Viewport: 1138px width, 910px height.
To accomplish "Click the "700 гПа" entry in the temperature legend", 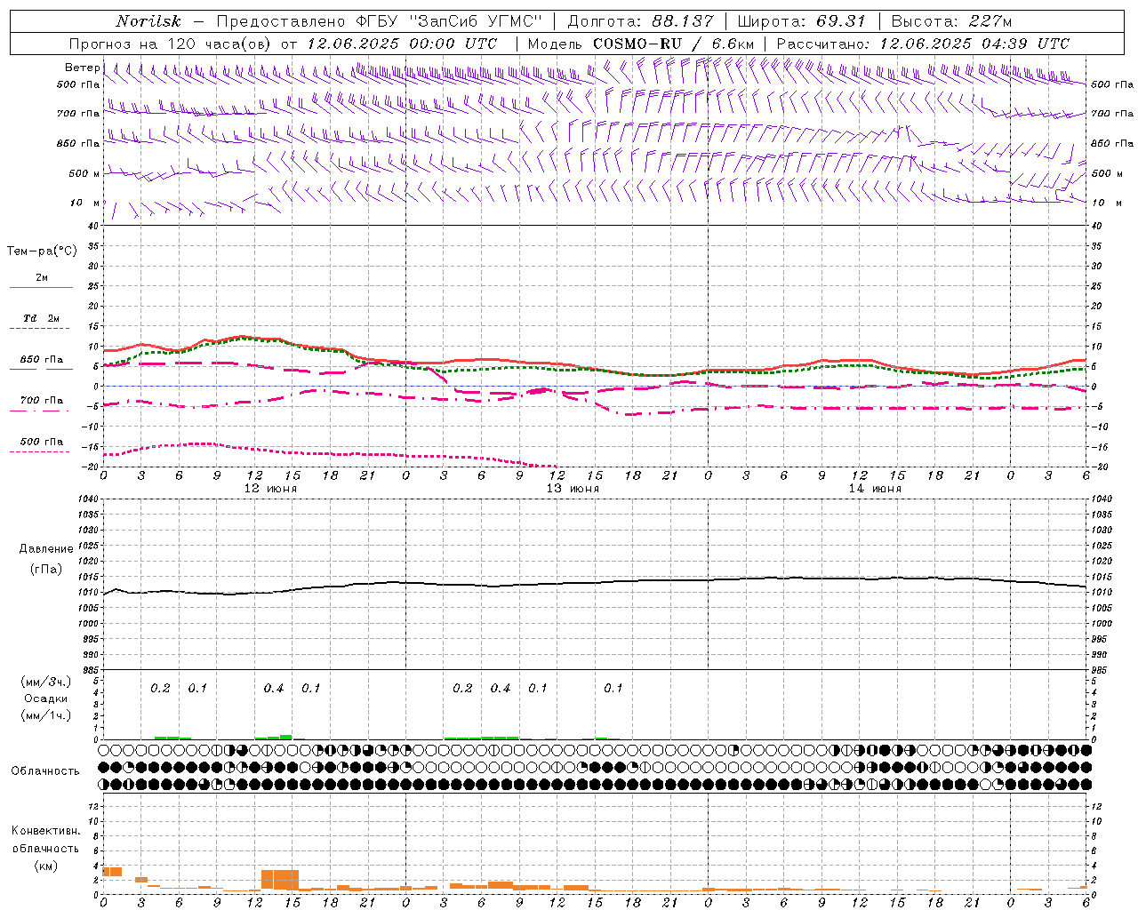I will click(42, 401).
